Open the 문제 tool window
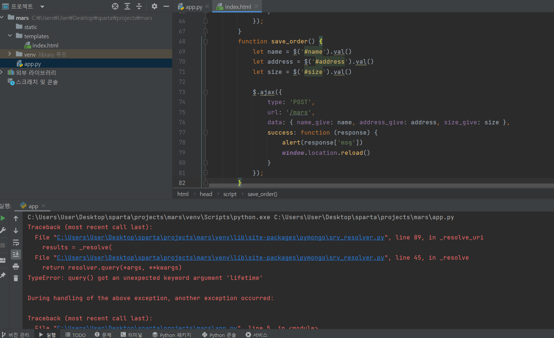The image size is (554, 338). pos(103,334)
